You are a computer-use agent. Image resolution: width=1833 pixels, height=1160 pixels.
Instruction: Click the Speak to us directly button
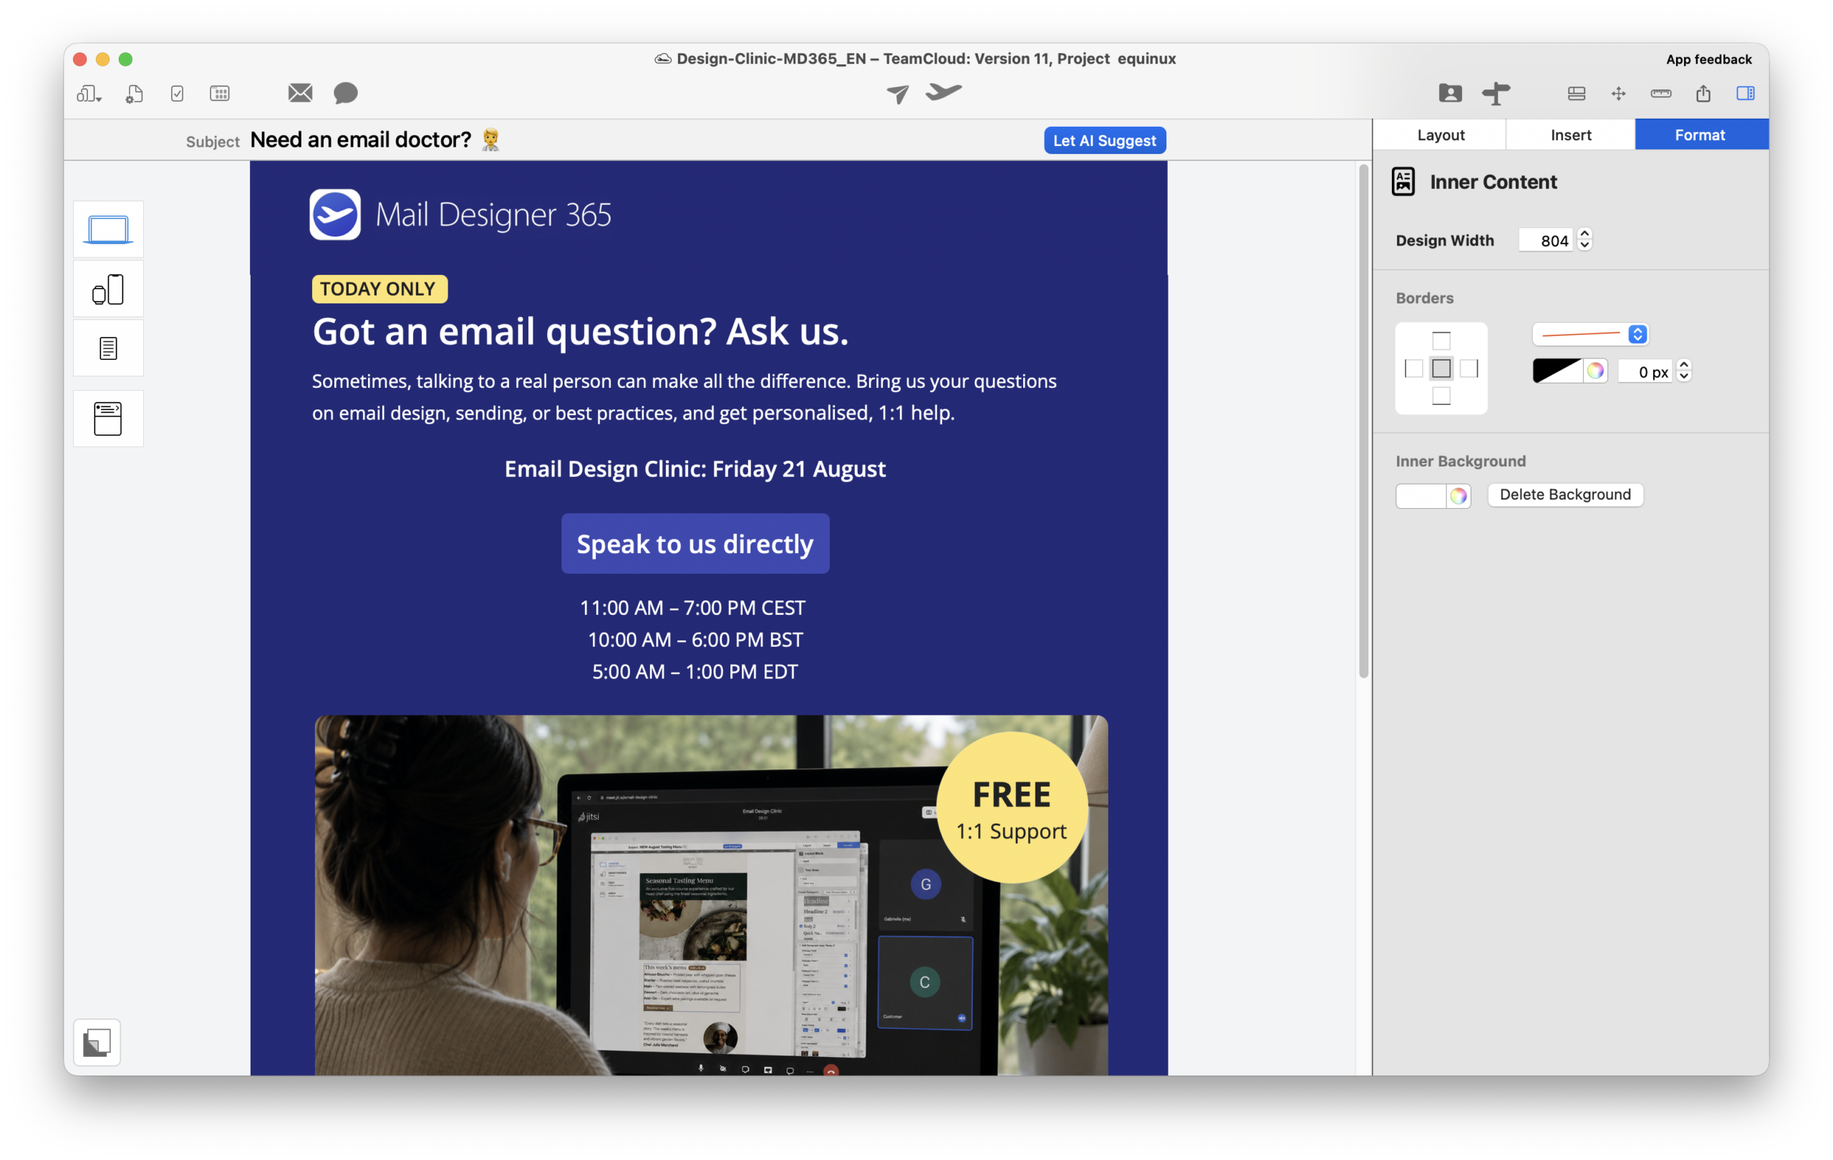(x=695, y=544)
